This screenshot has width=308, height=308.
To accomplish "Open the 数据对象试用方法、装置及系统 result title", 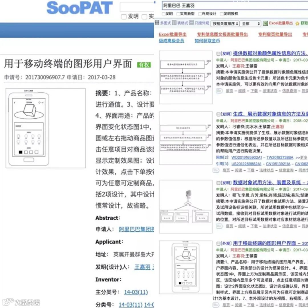I will point(267,183).
